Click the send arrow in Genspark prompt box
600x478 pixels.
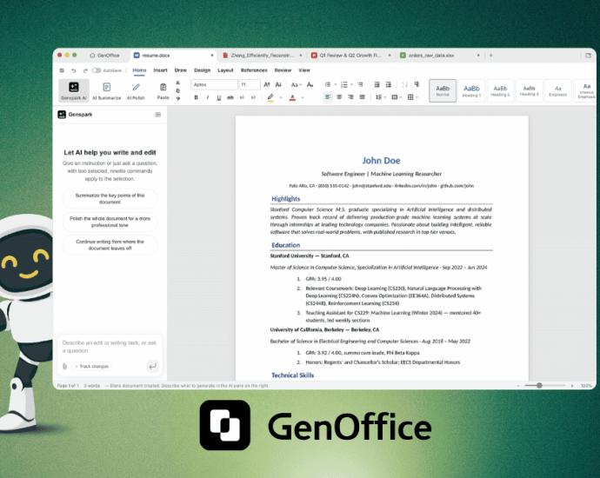point(152,367)
